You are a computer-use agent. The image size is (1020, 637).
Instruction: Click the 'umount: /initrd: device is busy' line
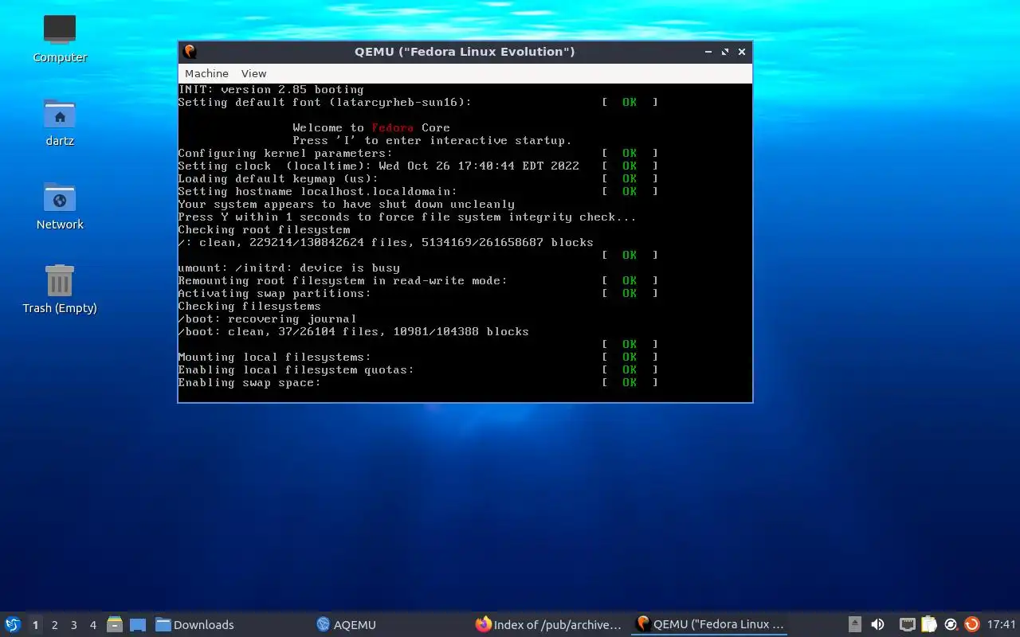pos(288,268)
